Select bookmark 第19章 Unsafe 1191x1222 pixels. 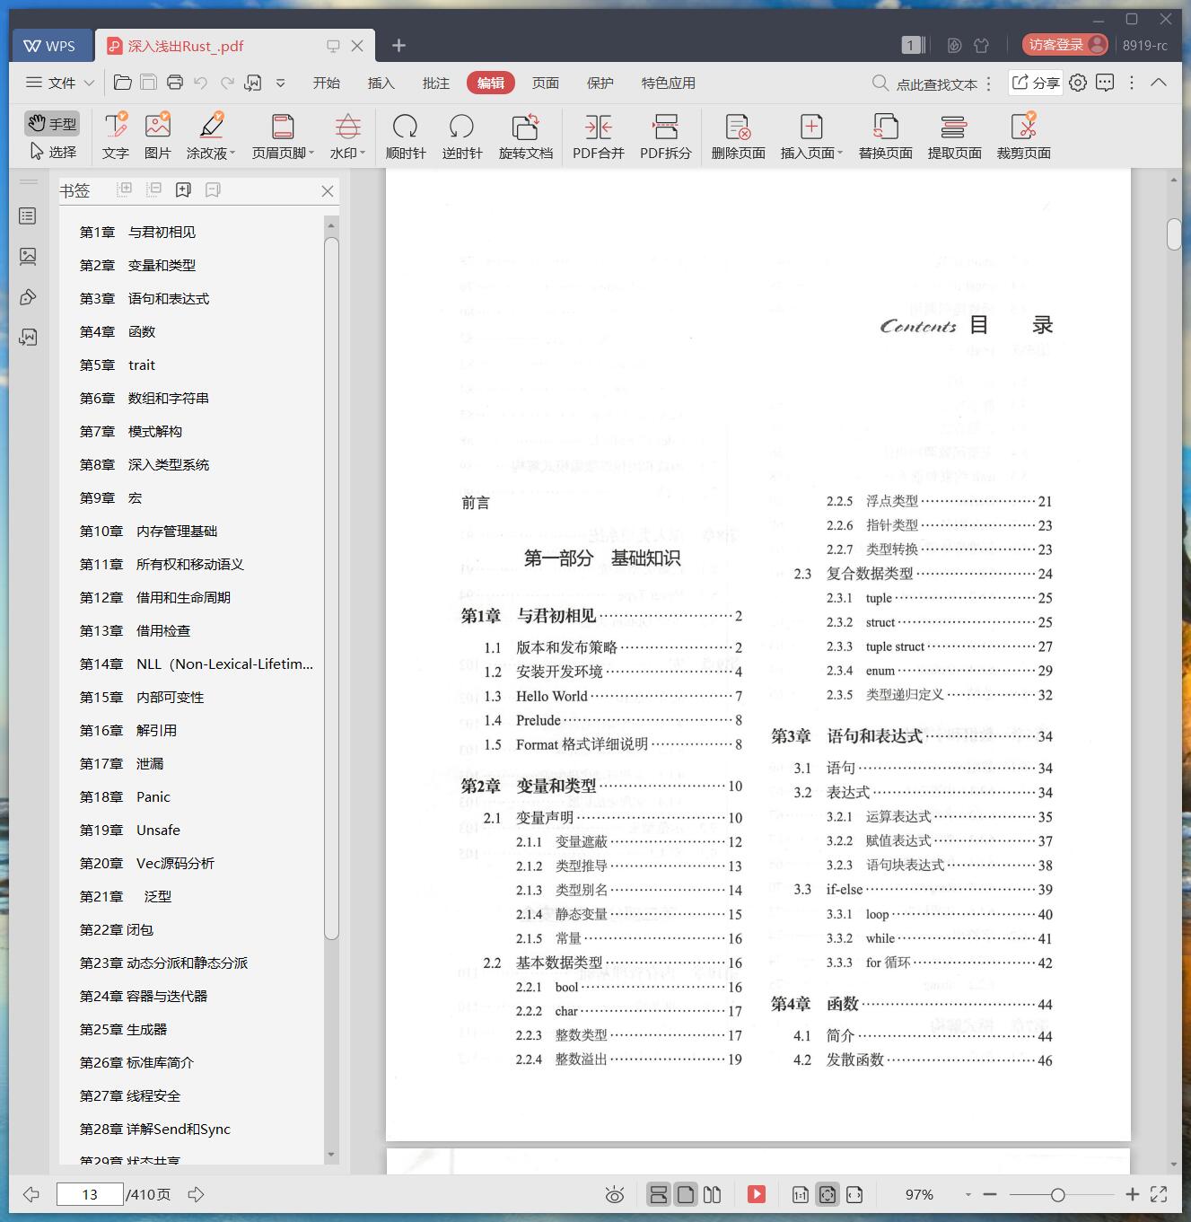click(130, 830)
